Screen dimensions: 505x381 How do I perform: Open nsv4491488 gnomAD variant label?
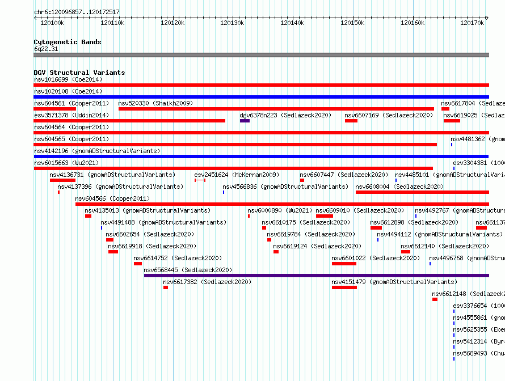(163, 222)
